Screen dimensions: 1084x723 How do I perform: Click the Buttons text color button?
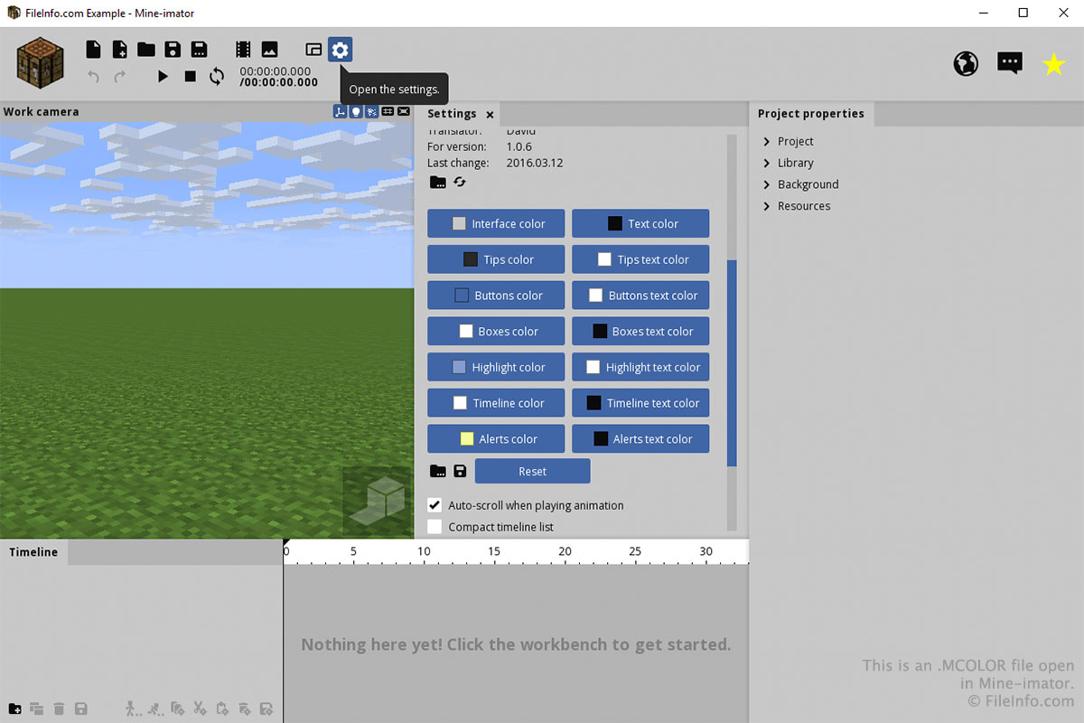pos(640,296)
